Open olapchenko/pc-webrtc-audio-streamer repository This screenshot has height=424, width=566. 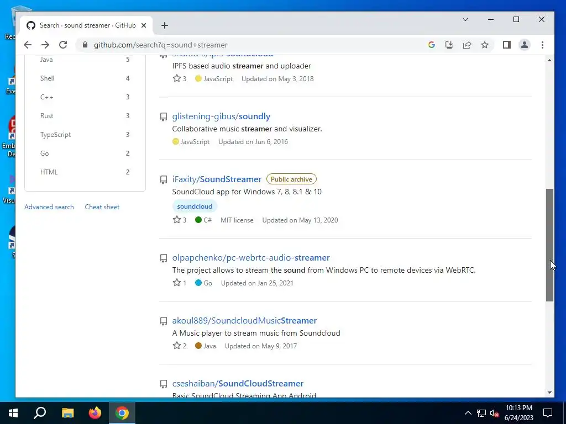[x=251, y=257]
